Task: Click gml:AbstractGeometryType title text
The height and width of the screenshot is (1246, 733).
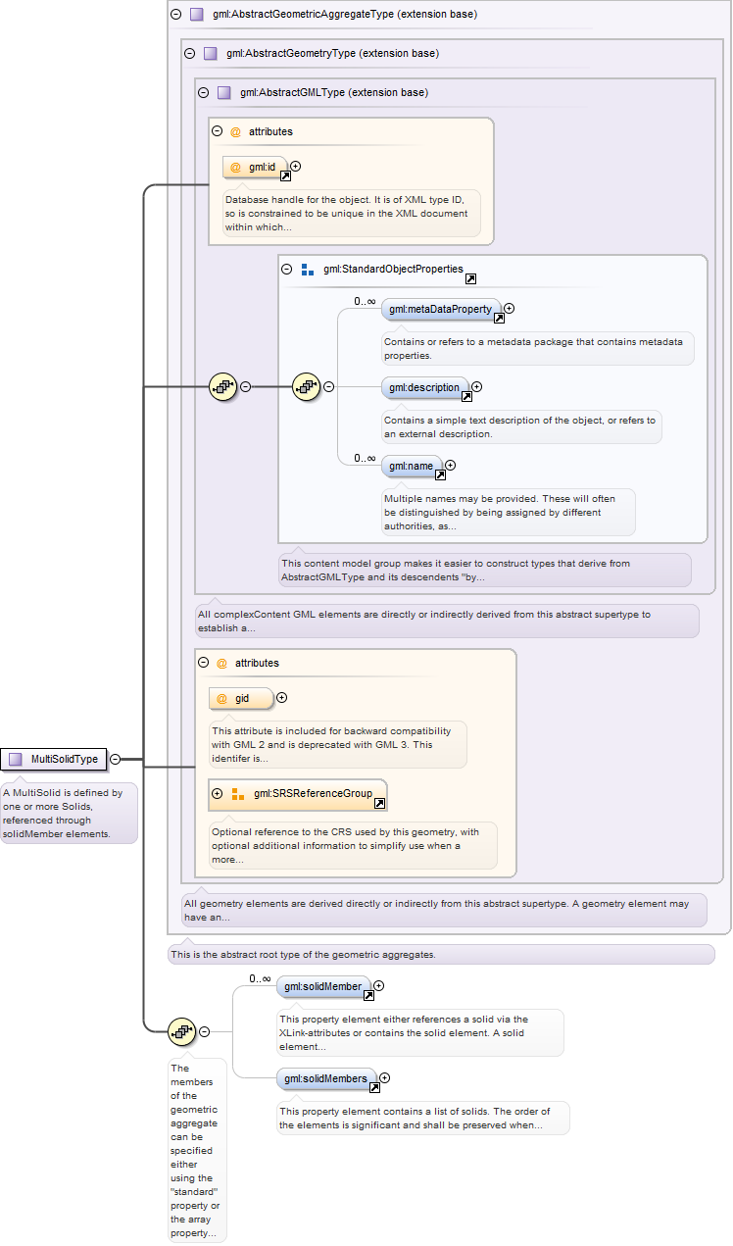Action: (332, 53)
